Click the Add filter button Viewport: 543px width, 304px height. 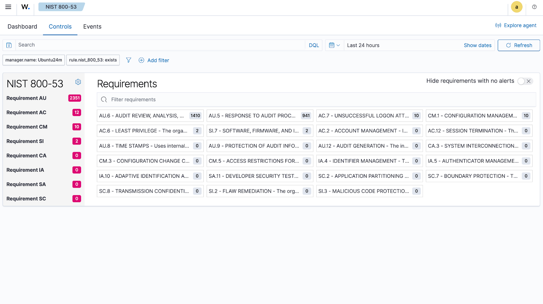(x=154, y=60)
